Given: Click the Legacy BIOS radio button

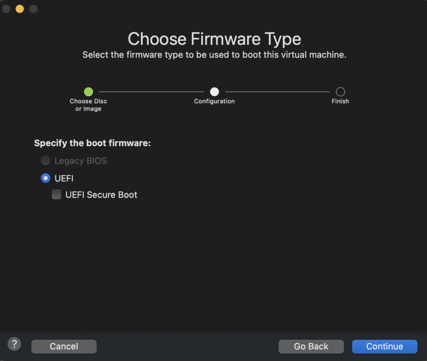Looking at the screenshot, I should pos(45,160).
